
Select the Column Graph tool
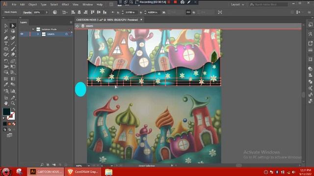[13, 91]
